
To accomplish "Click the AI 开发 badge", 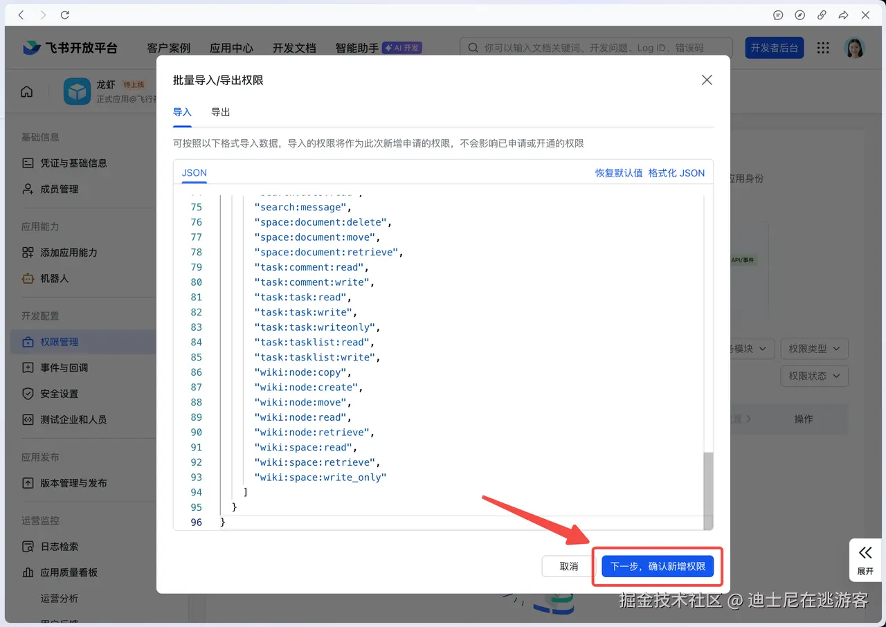I will [x=402, y=48].
